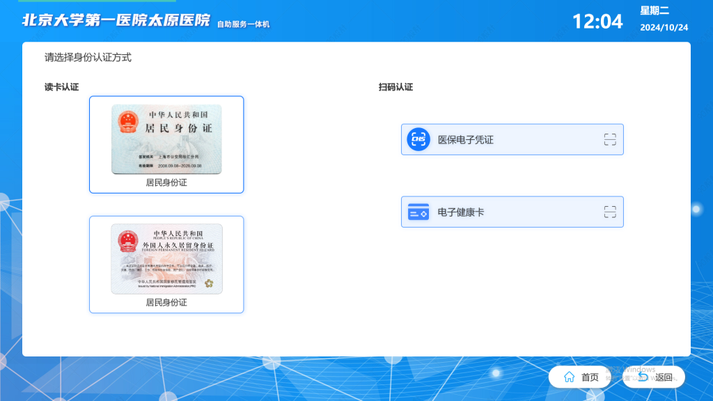
Task: Click the 请选择身份认证方式 prompt text
Action: pyautogui.click(x=88, y=57)
